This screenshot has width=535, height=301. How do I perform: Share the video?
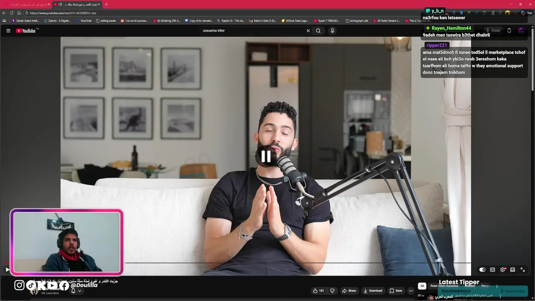(349, 291)
